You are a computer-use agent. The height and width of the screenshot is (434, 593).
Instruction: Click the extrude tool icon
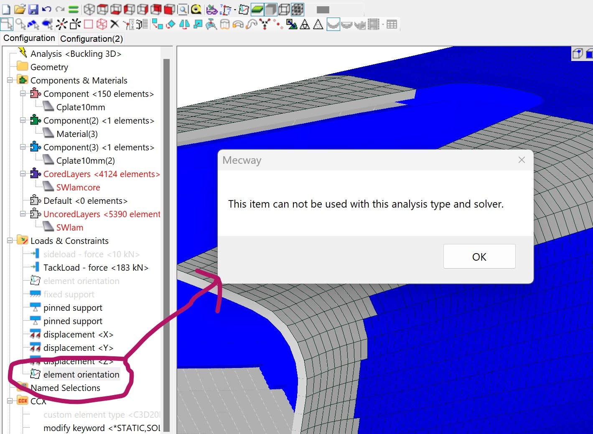pos(225,24)
